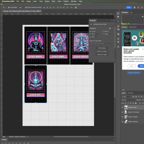
Task: Toggle the Show Transform Controls checkbox
Action: coord(26,7)
